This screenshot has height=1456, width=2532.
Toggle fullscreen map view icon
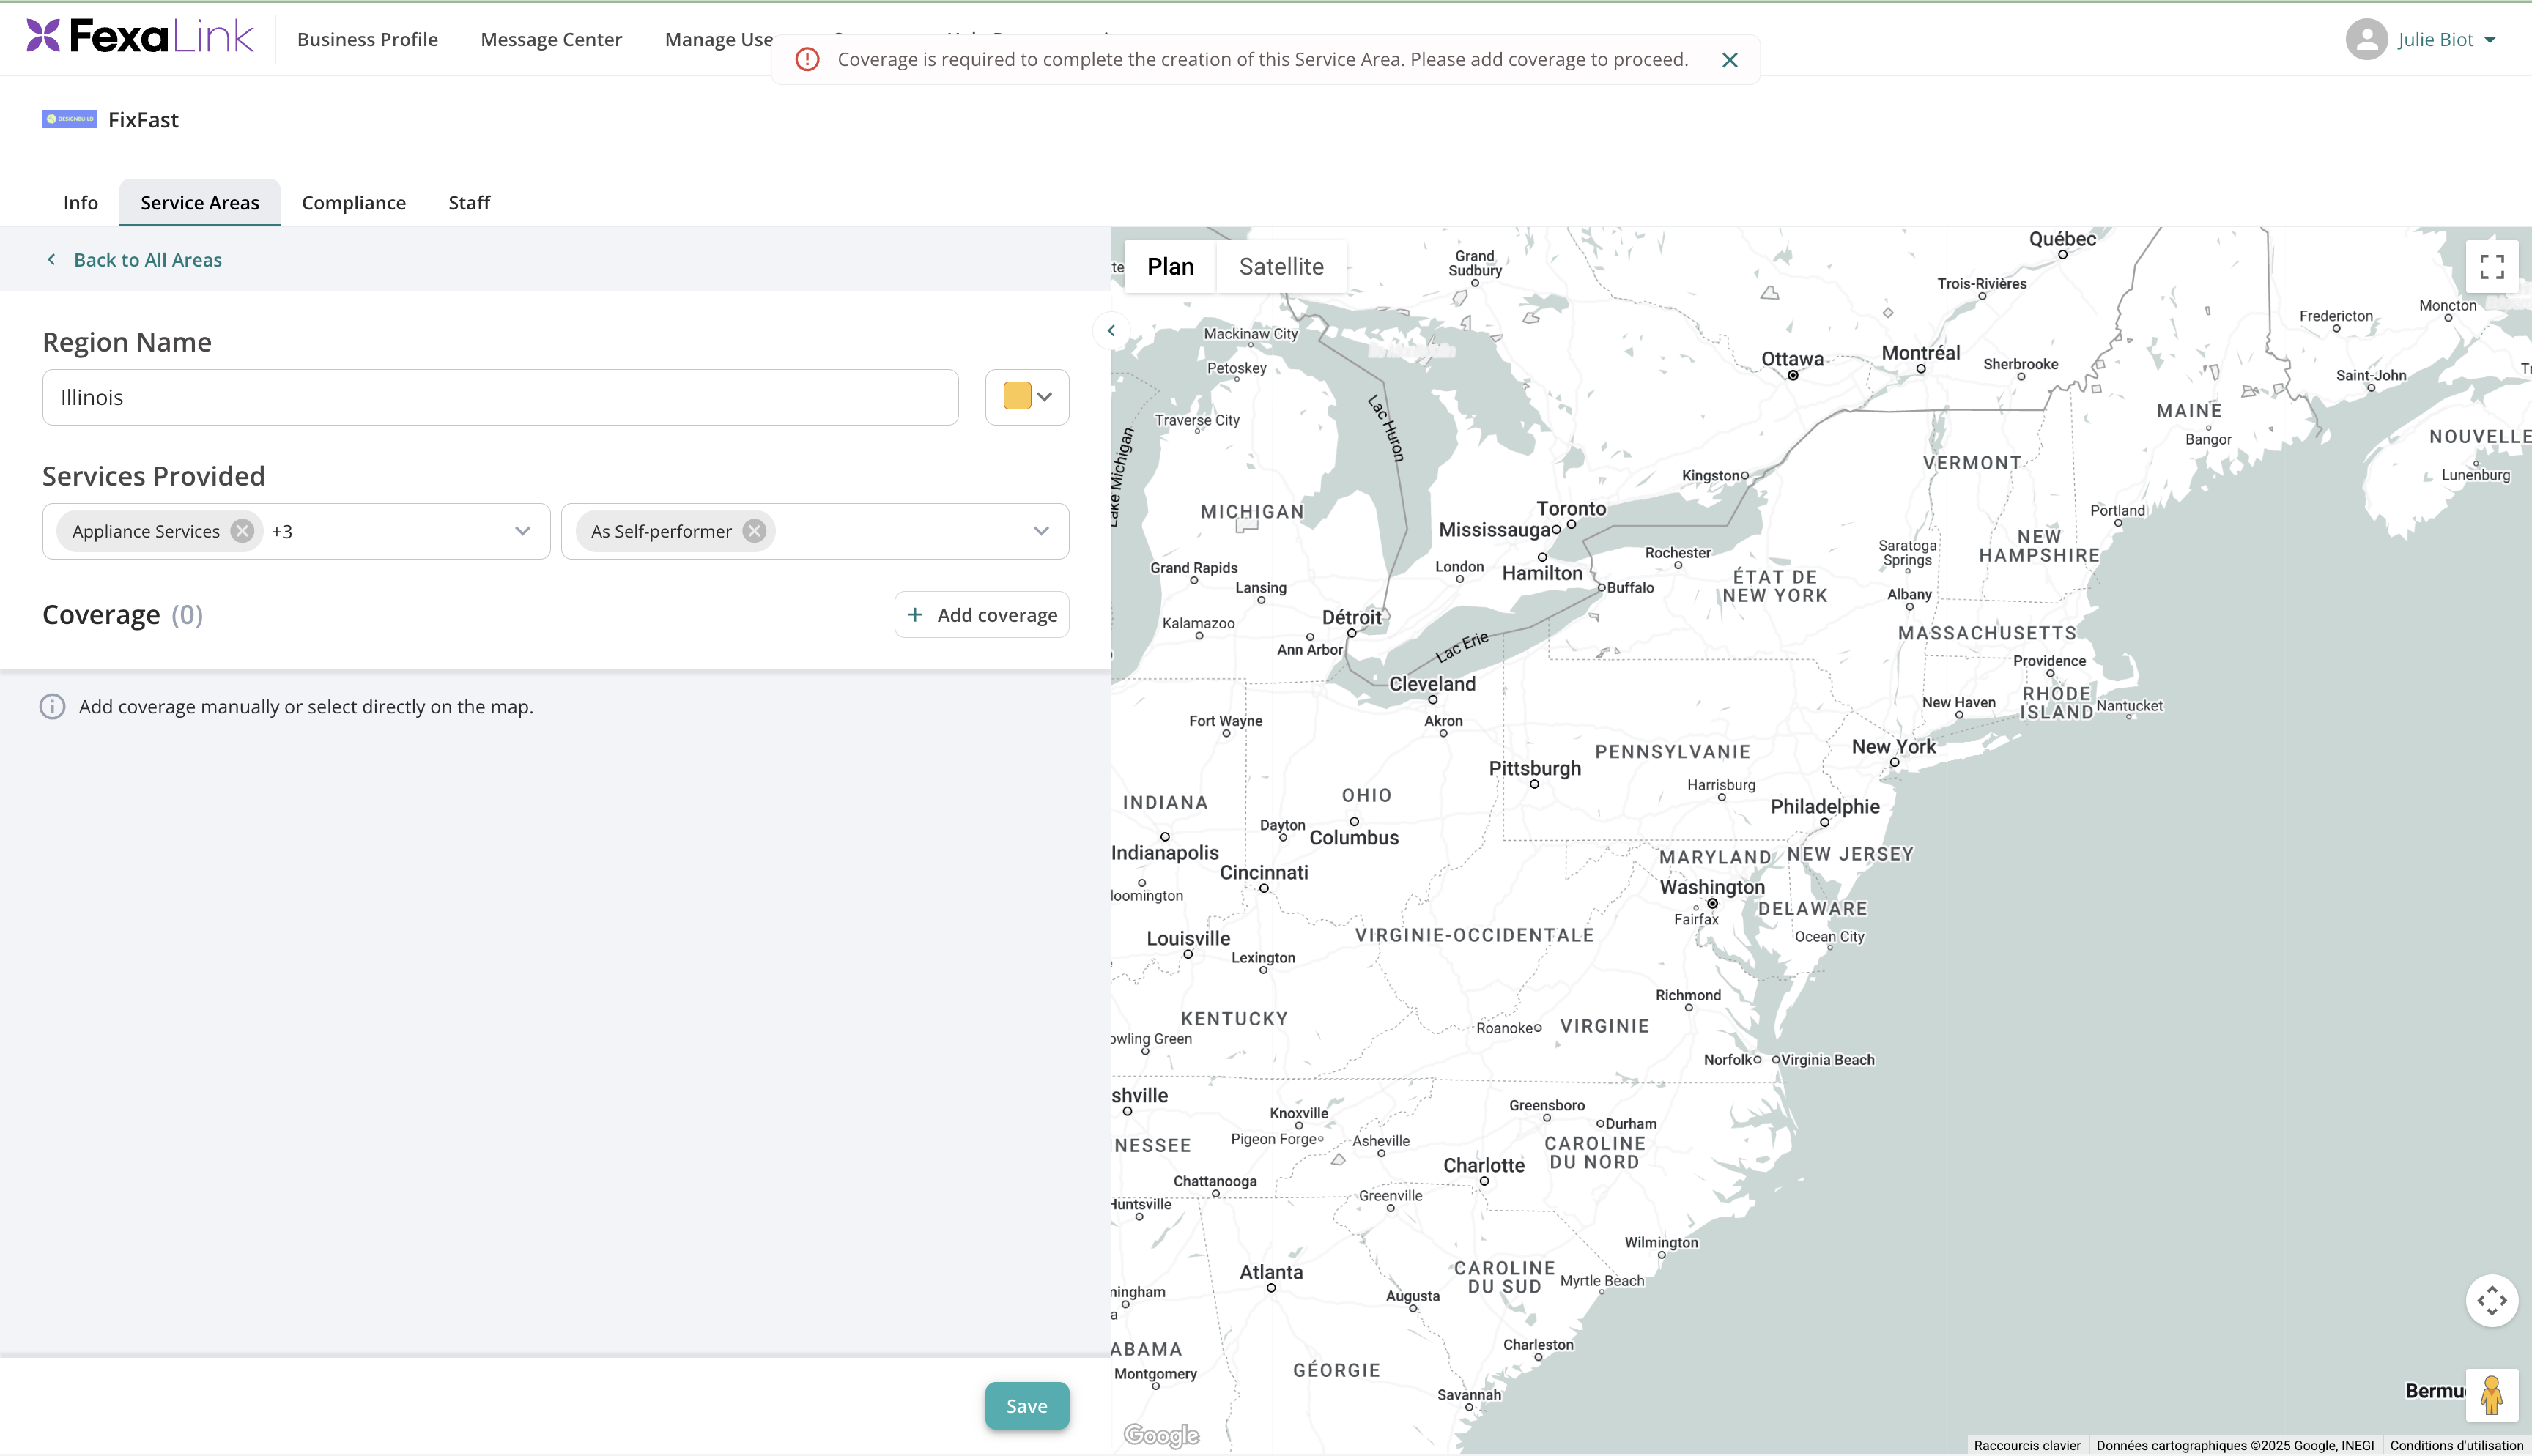[2491, 267]
